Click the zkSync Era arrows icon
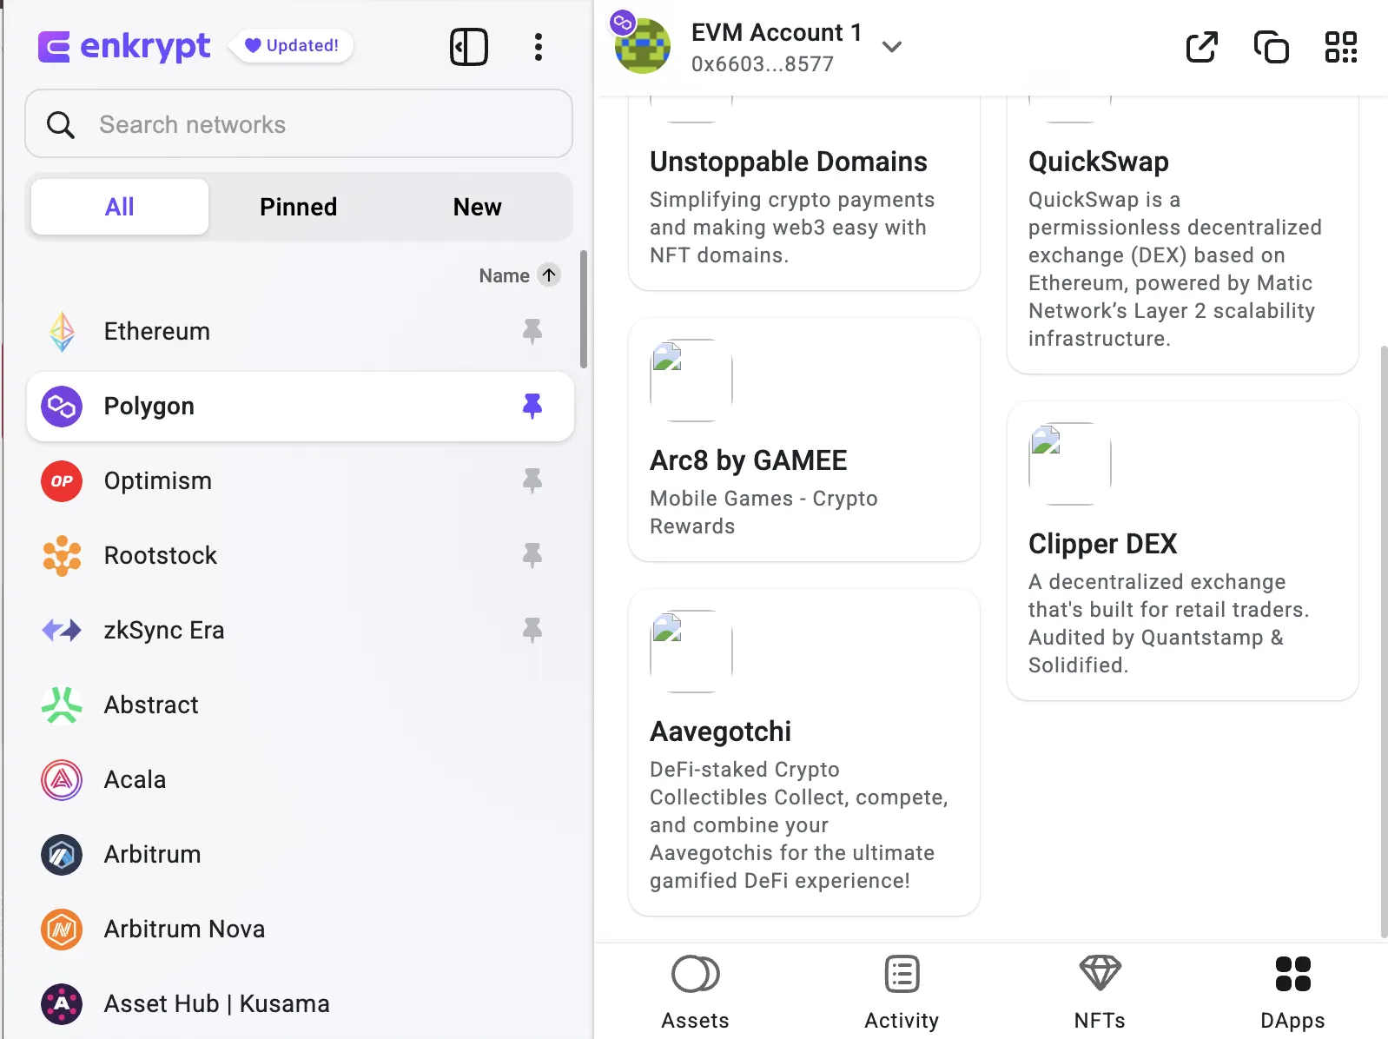1388x1039 pixels. (62, 630)
